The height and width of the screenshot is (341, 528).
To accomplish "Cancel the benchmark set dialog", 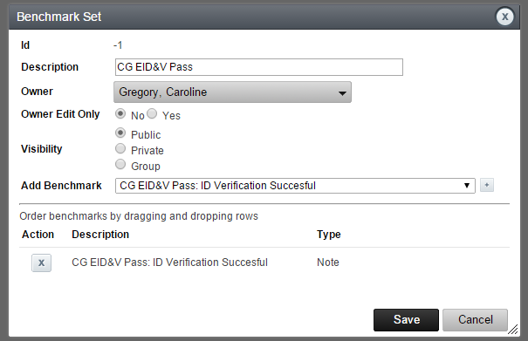I will (x=475, y=319).
